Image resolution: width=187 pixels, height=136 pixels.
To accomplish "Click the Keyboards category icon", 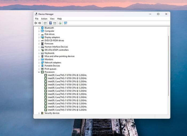I will click(42, 53).
